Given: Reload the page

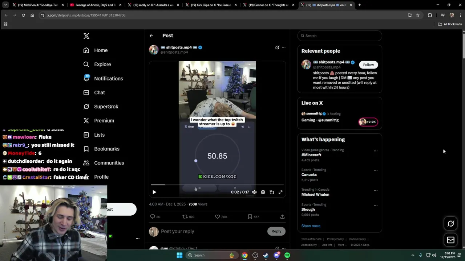Looking at the screenshot, I should point(23,15).
